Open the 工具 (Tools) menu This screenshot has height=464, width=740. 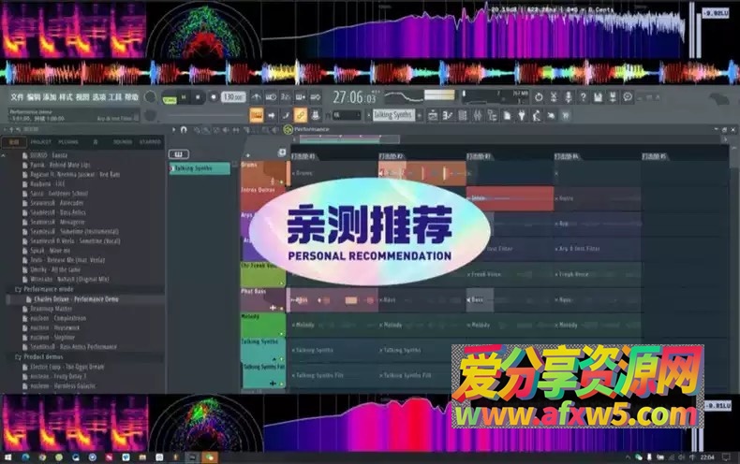(x=115, y=97)
